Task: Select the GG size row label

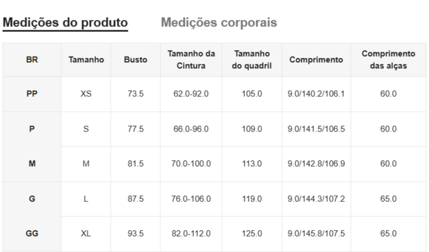Action: (32, 233)
